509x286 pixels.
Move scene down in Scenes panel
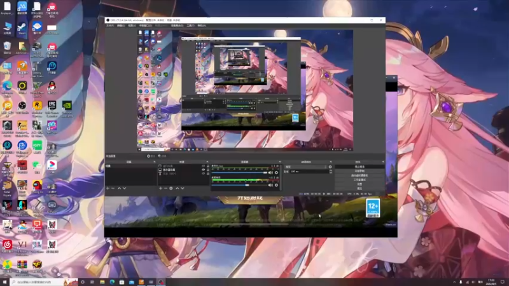124,188
